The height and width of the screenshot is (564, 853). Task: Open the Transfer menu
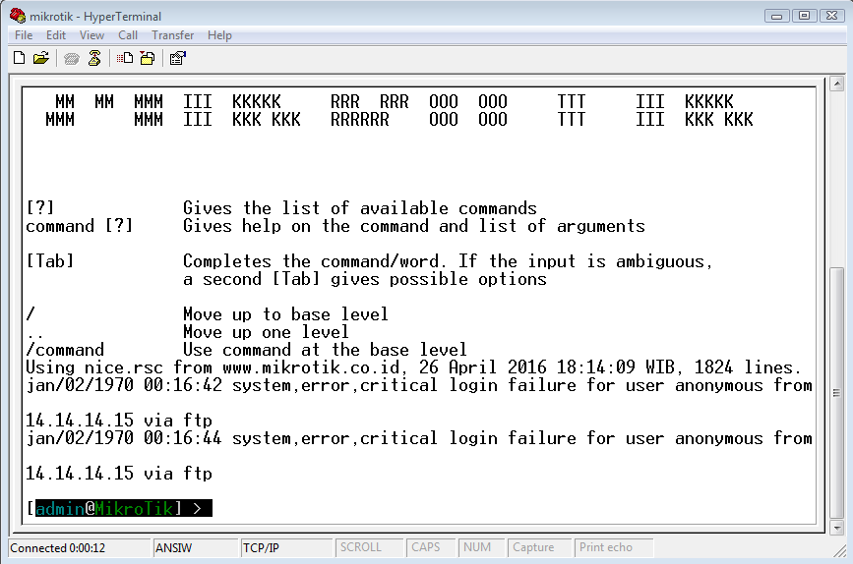coord(172,35)
